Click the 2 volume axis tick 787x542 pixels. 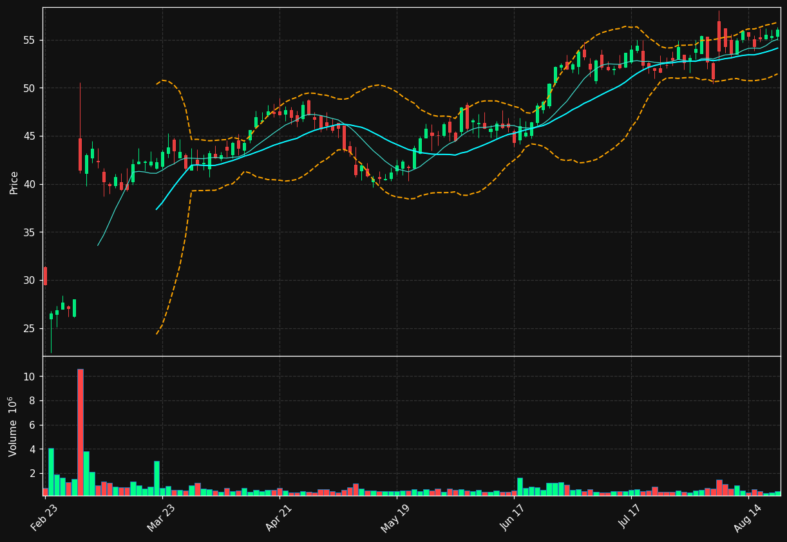[33, 474]
